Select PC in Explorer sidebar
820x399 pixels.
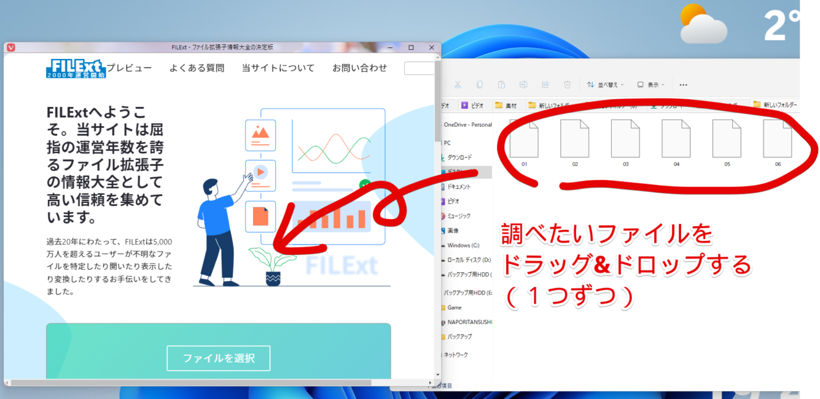(x=447, y=143)
